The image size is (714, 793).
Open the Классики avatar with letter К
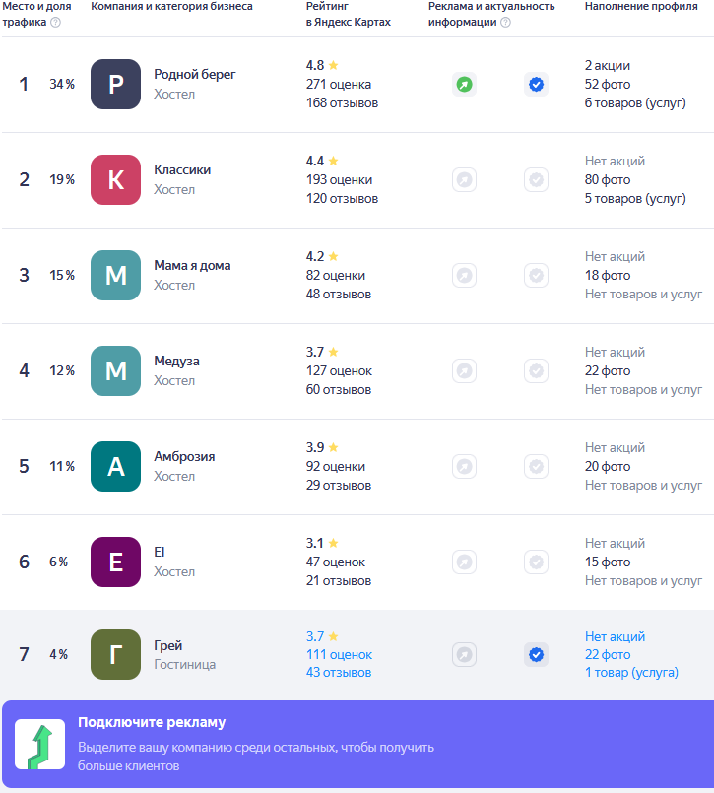pos(115,180)
